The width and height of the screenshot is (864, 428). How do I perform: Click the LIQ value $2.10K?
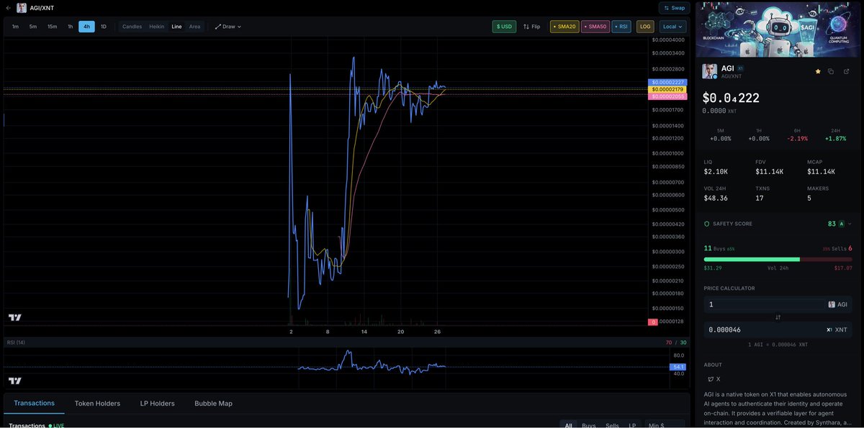click(716, 172)
